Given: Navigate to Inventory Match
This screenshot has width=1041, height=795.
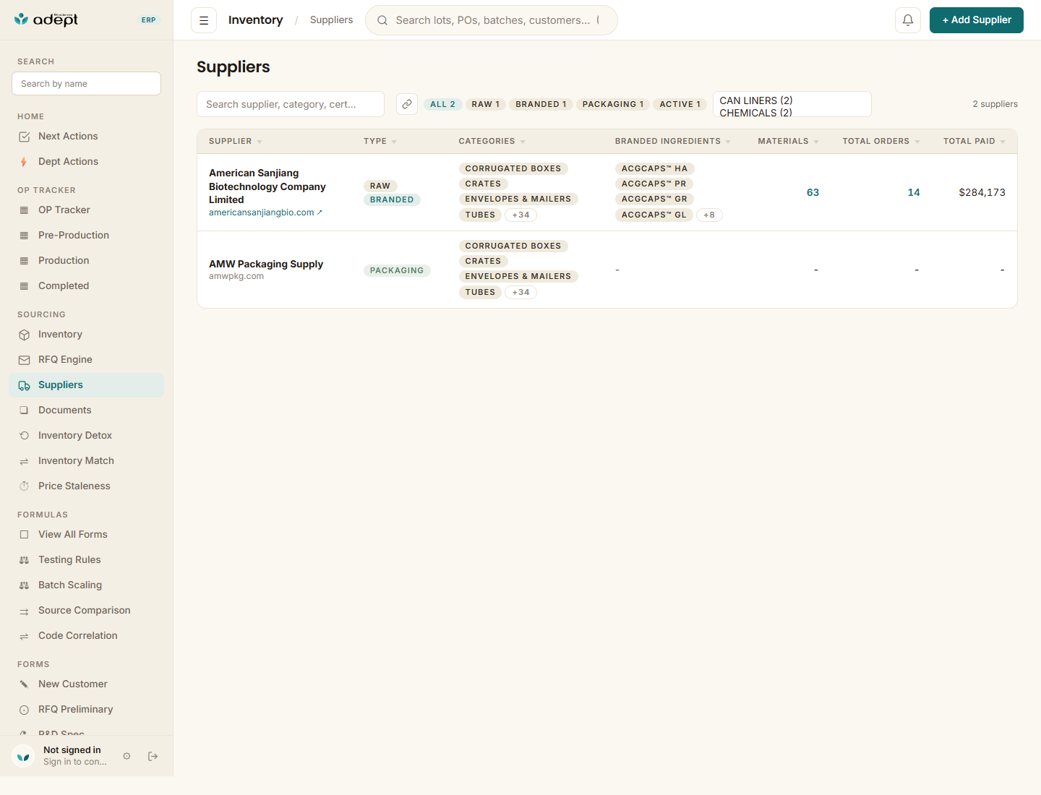Looking at the screenshot, I should click(x=87, y=461).
